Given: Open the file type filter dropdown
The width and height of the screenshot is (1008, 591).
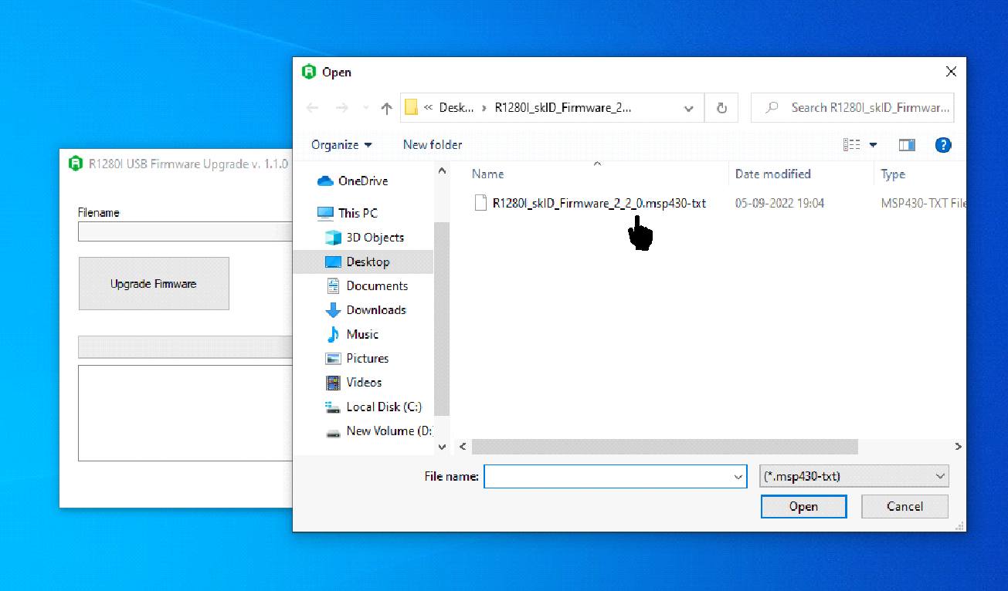Looking at the screenshot, I should click(x=854, y=477).
